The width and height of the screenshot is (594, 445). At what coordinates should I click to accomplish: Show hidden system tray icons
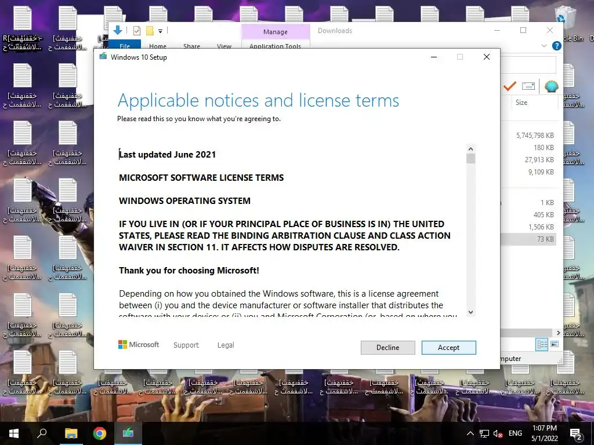[x=470, y=433]
